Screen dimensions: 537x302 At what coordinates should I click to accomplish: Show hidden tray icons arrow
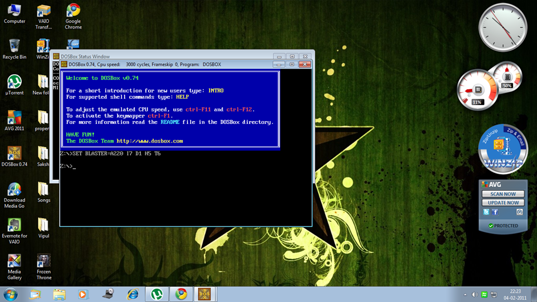465,295
